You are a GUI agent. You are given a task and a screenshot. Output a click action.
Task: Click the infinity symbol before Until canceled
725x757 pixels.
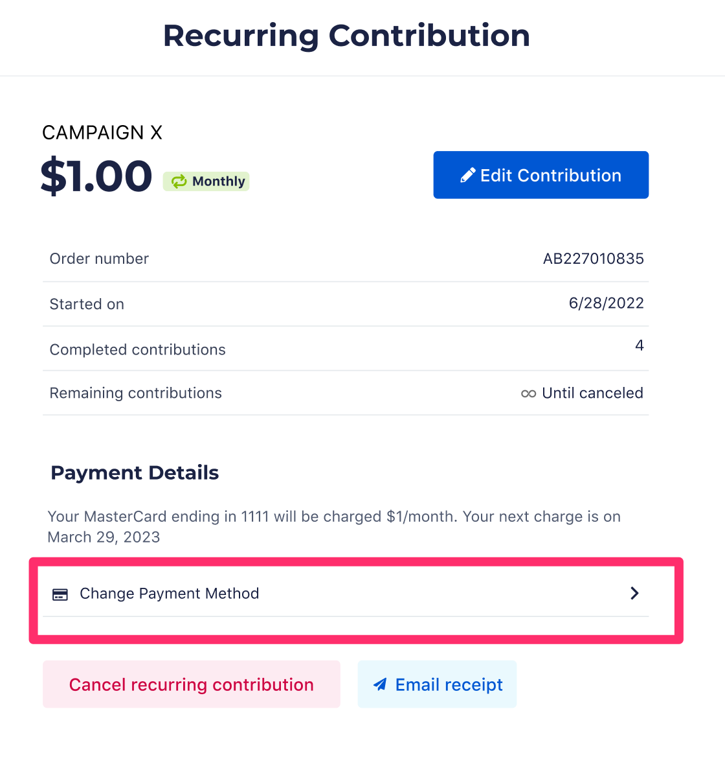coord(528,394)
